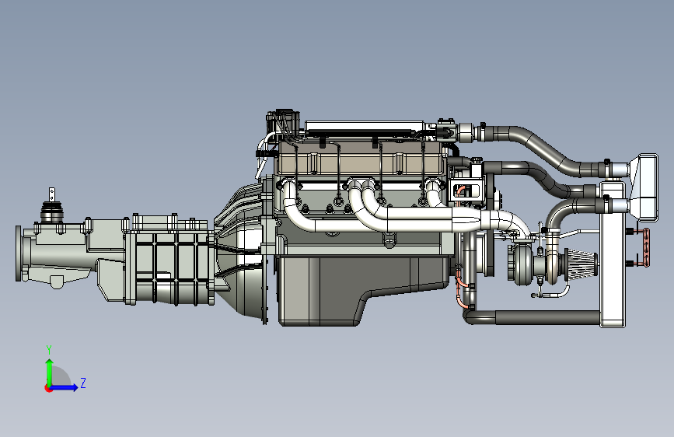Viewport: 674px width, 437px height.
Task: Click the red origin point of the triad
Action: click(x=48, y=388)
